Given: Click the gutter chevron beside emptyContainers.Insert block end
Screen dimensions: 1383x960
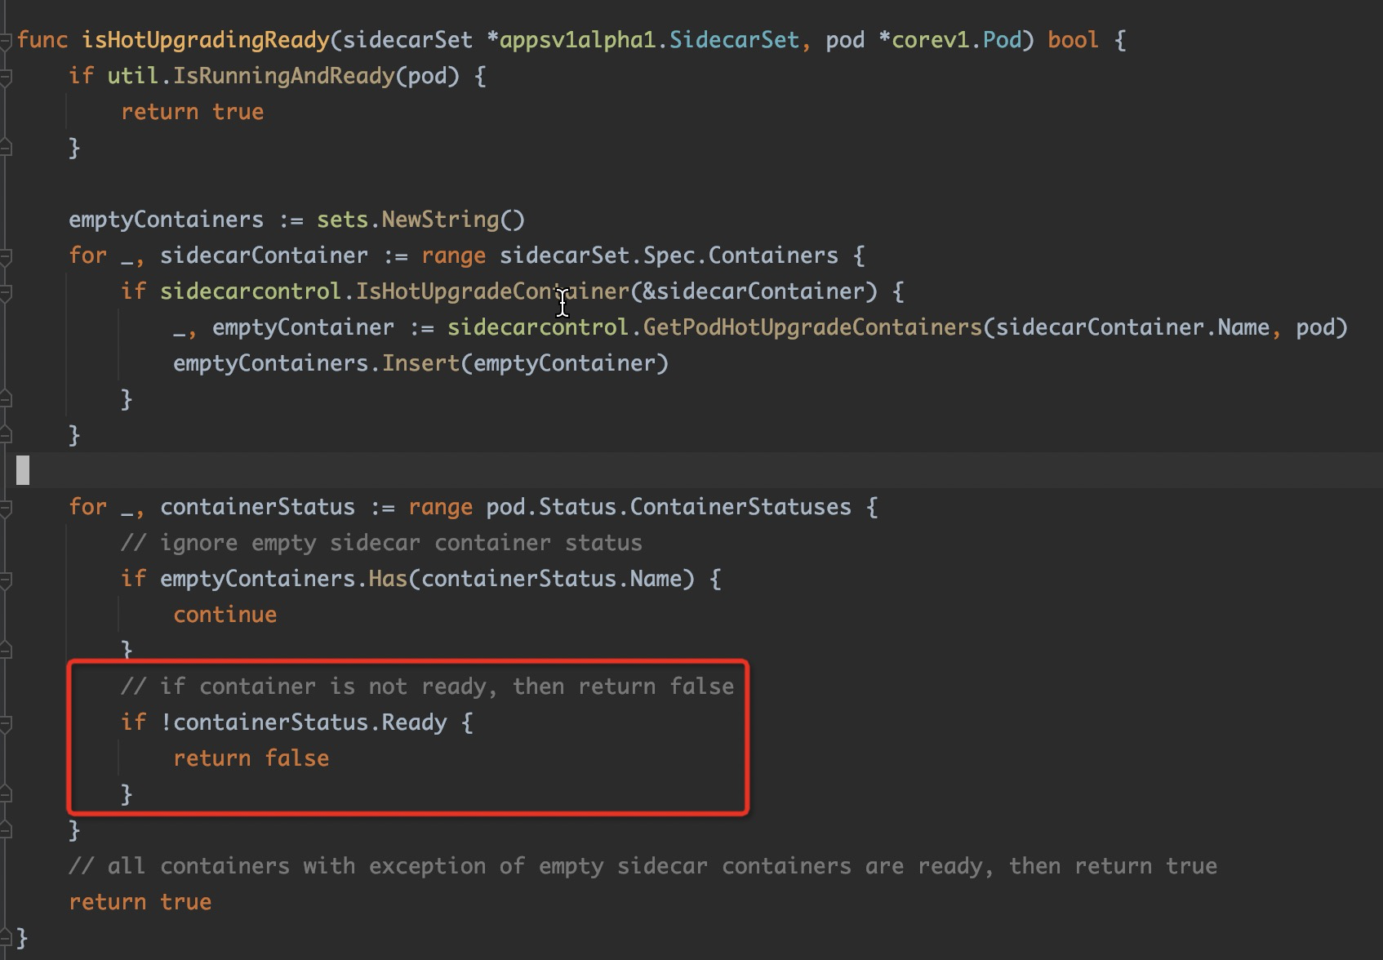Looking at the screenshot, I should coord(7,399).
